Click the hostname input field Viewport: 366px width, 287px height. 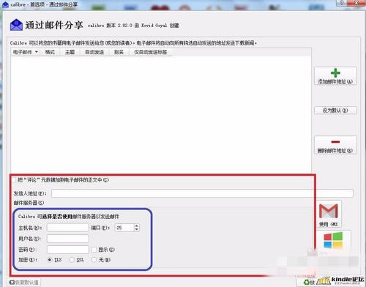pyautogui.click(x=67, y=228)
